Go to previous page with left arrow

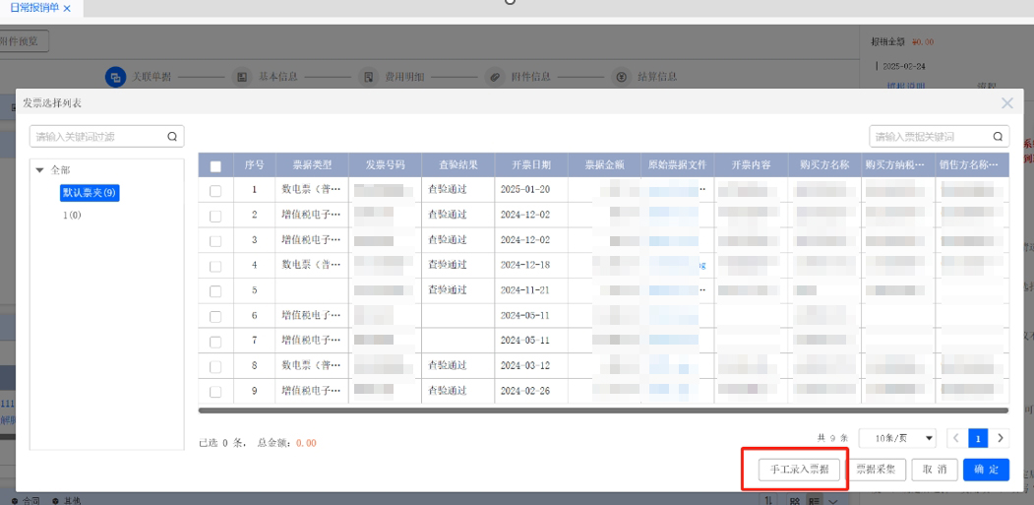pos(956,438)
